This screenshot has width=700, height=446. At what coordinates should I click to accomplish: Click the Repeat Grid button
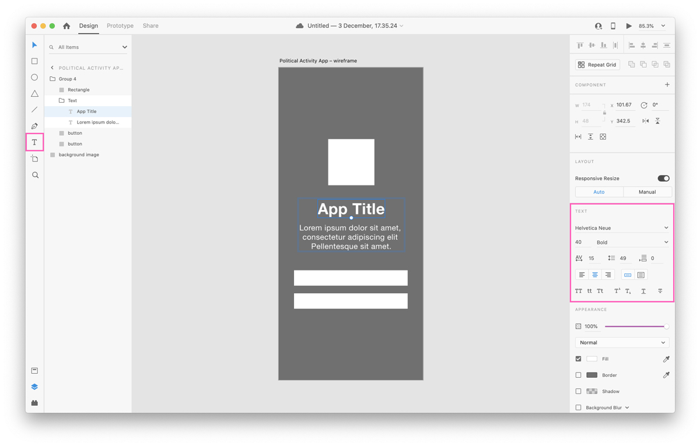pos(597,65)
